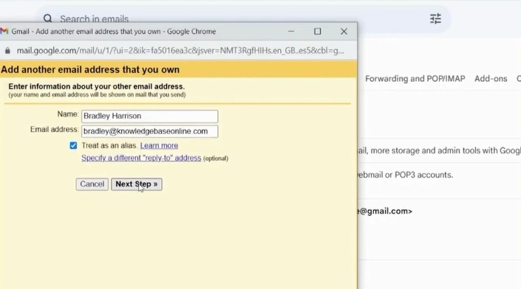This screenshot has width=521, height=289.
Task: Minimize the Add another email popup
Action: click(291, 32)
